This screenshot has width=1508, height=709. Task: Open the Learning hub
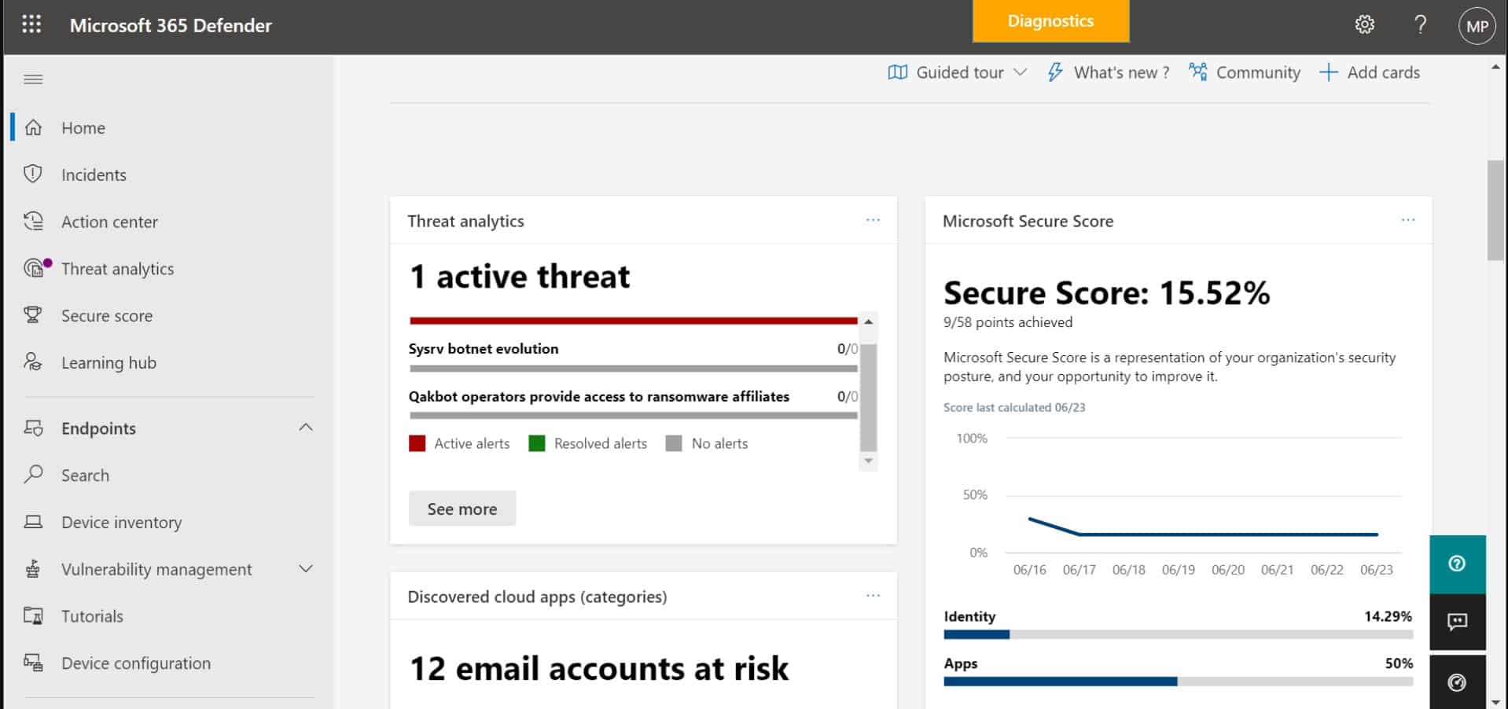click(109, 362)
